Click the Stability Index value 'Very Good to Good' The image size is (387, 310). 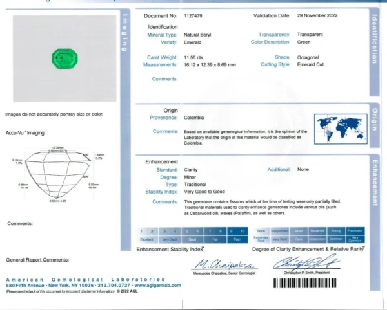click(204, 192)
